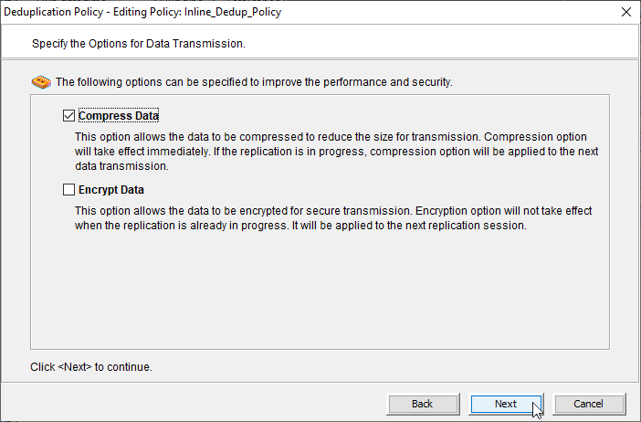The image size is (641, 422).
Task: Click the blank space left of the Back button
Action: click(201, 404)
